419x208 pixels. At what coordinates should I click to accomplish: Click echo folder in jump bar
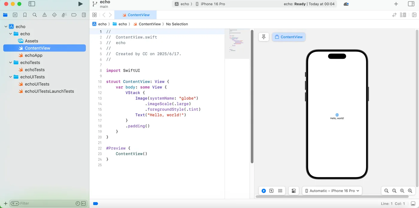tap(120, 24)
